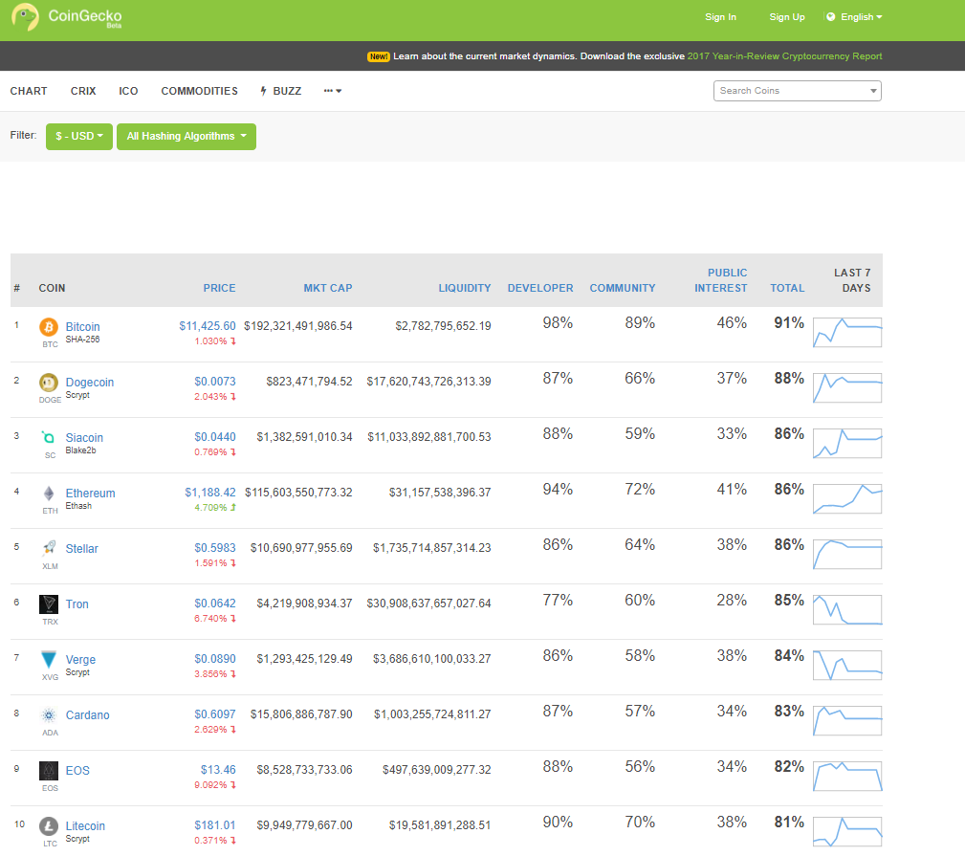Click the Siacoin logo icon

[49, 437]
